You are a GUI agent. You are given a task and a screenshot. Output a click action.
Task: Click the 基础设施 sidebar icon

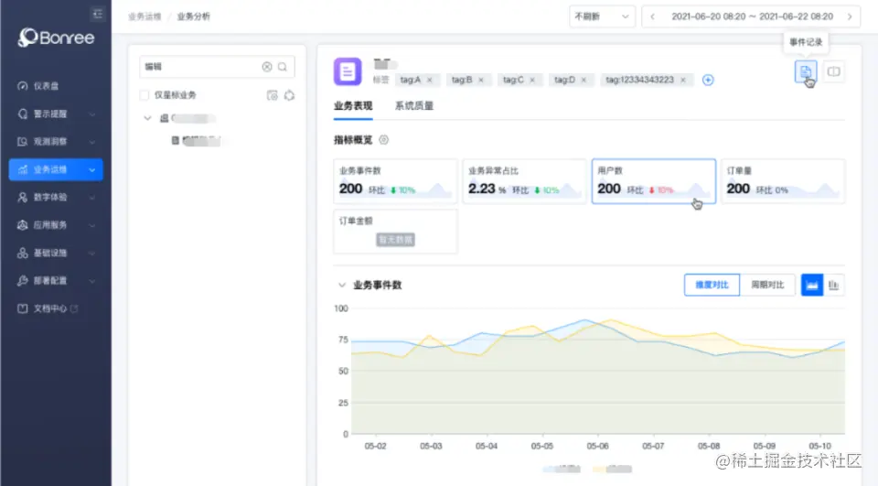coord(22,253)
